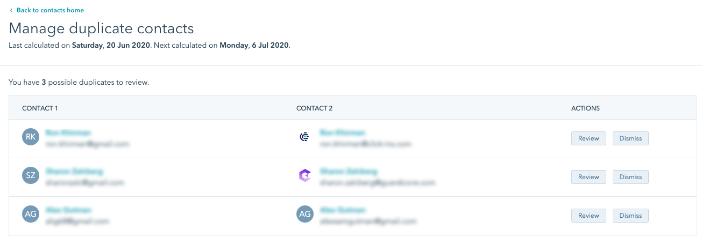Dismiss the SZ duplicate pair
Screen dimensions: 702x236
630,177
